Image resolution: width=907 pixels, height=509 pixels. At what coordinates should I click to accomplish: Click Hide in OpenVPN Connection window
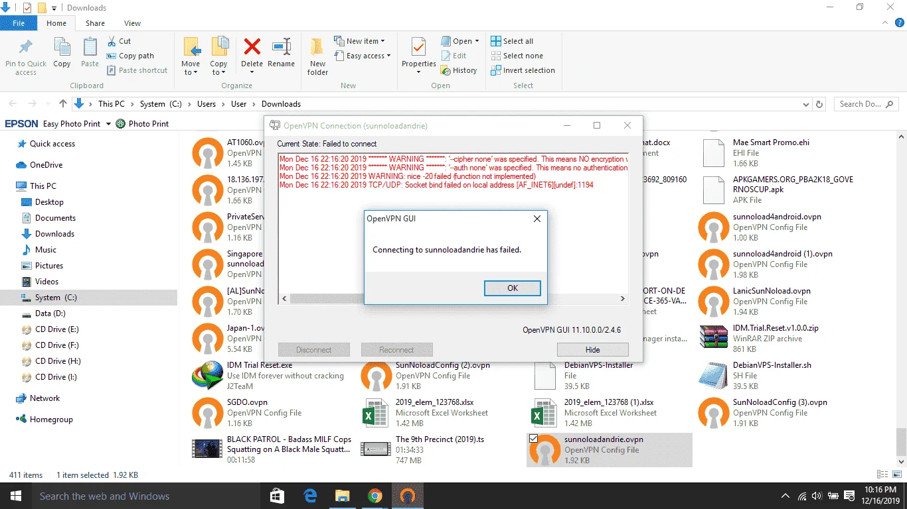pos(592,350)
